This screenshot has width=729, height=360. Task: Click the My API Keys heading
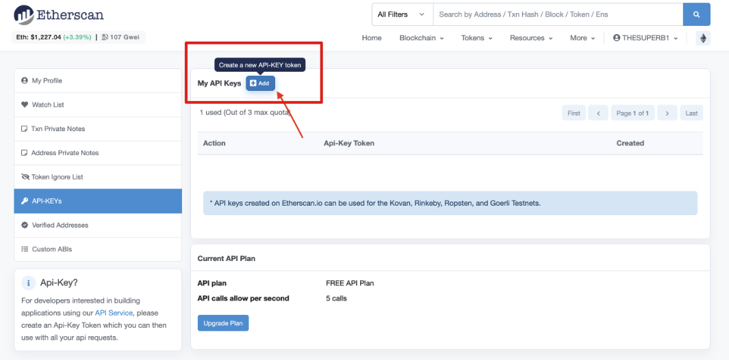pyautogui.click(x=220, y=83)
